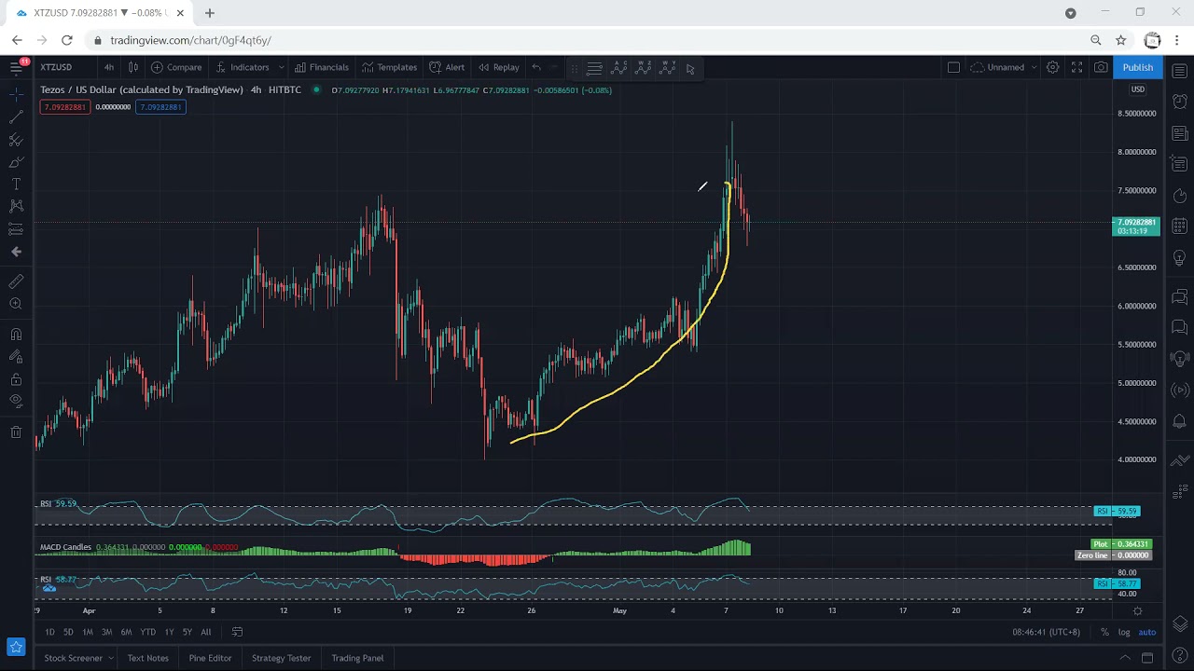This screenshot has width=1194, height=671.
Task: Change the 4h time interval
Action: (109, 67)
